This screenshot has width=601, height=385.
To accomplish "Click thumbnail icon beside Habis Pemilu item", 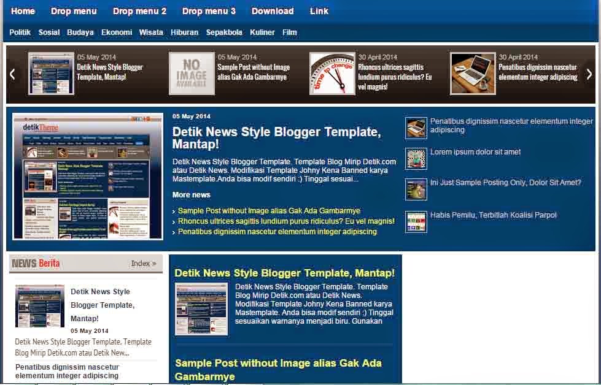I will click(x=416, y=222).
